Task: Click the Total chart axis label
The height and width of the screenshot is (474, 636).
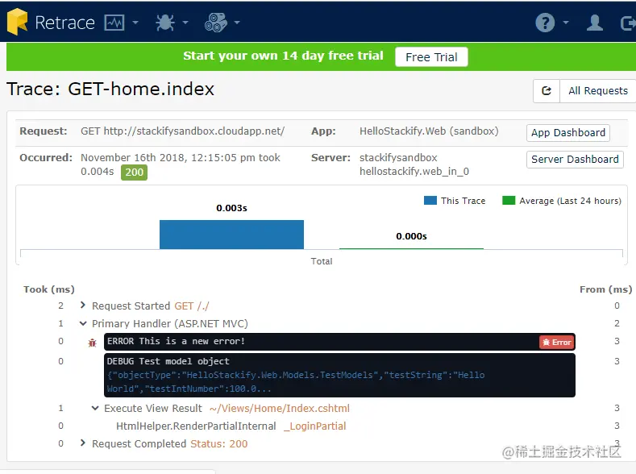Action: pyautogui.click(x=322, y=261)
